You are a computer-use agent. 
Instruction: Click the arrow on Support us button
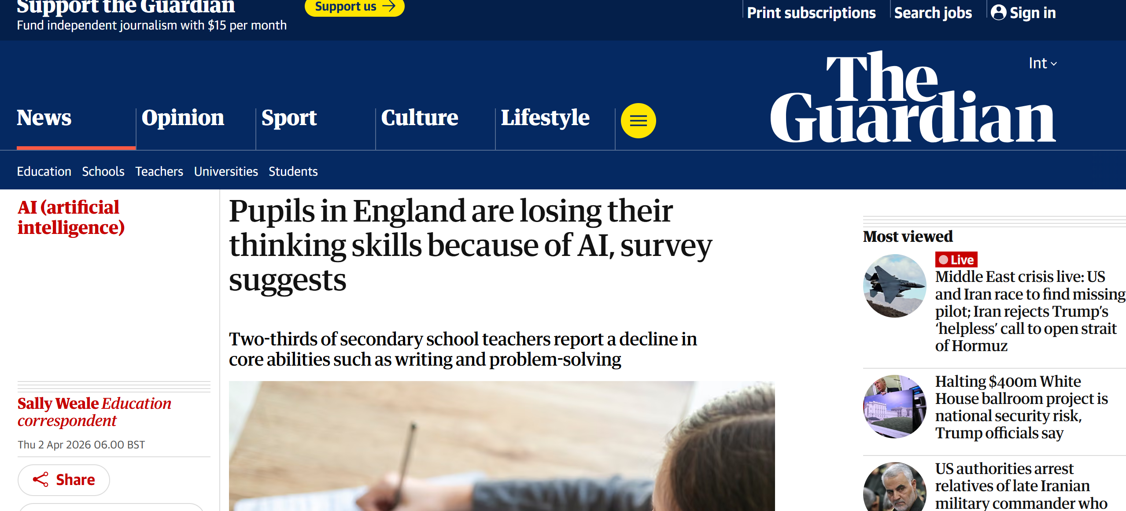(388, 6)
